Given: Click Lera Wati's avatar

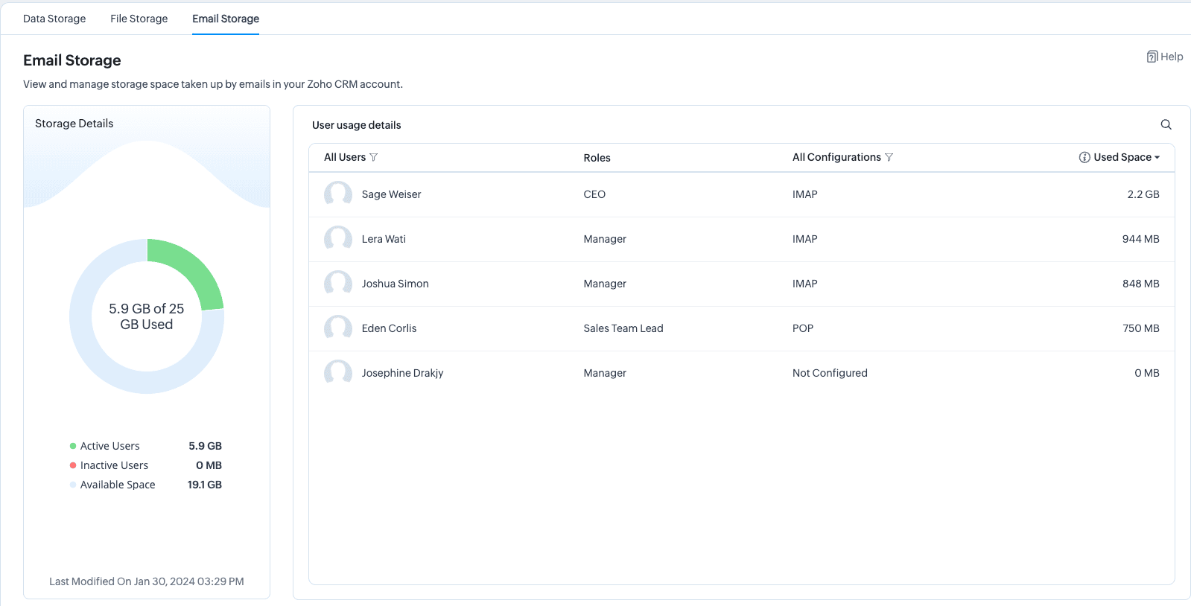Looking at the screenshot, I should click(x=338, y=239).
